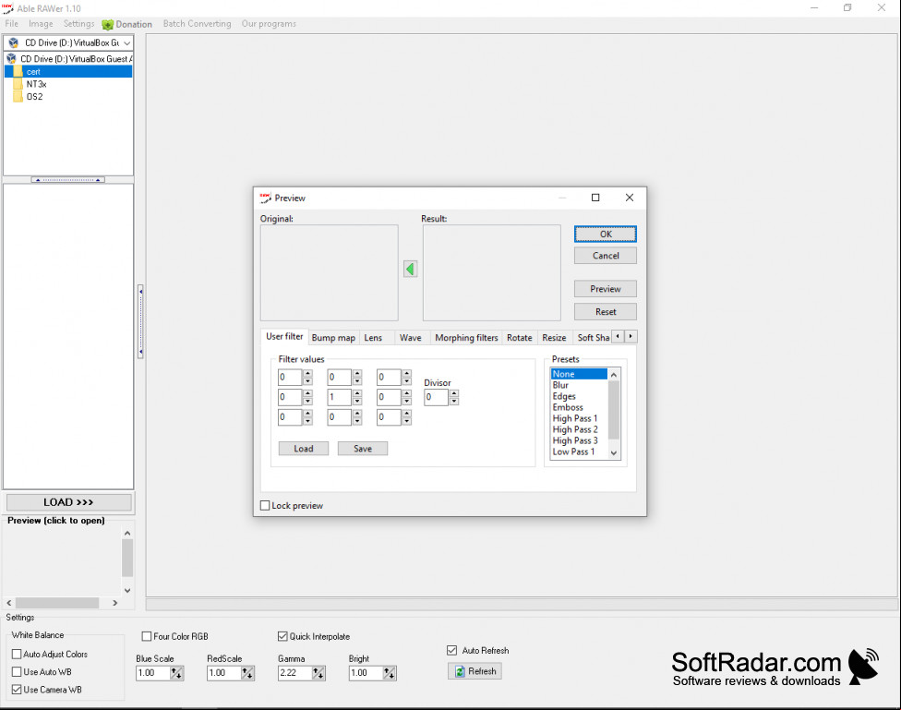
Task: Open the File menu
Action: coord(11,24)
